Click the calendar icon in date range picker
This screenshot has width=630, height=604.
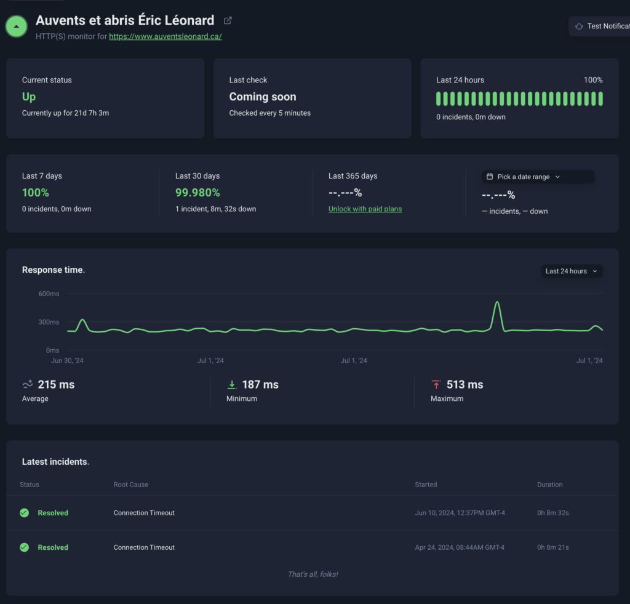490,177
